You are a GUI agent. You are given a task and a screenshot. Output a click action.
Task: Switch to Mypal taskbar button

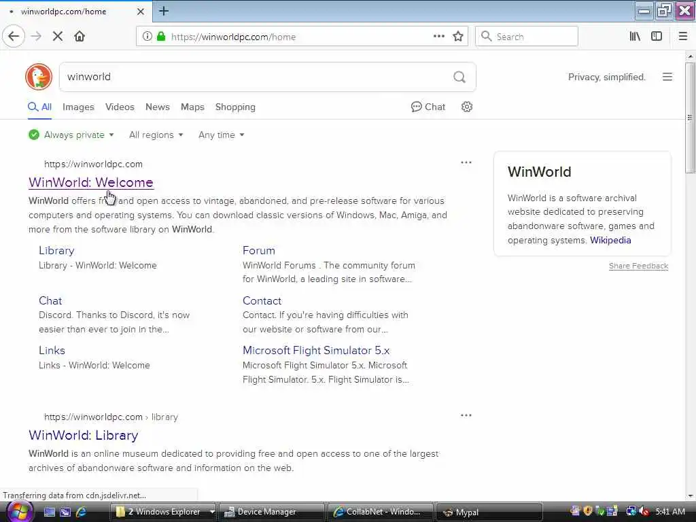pyautogui.click(x=489, y=512)
